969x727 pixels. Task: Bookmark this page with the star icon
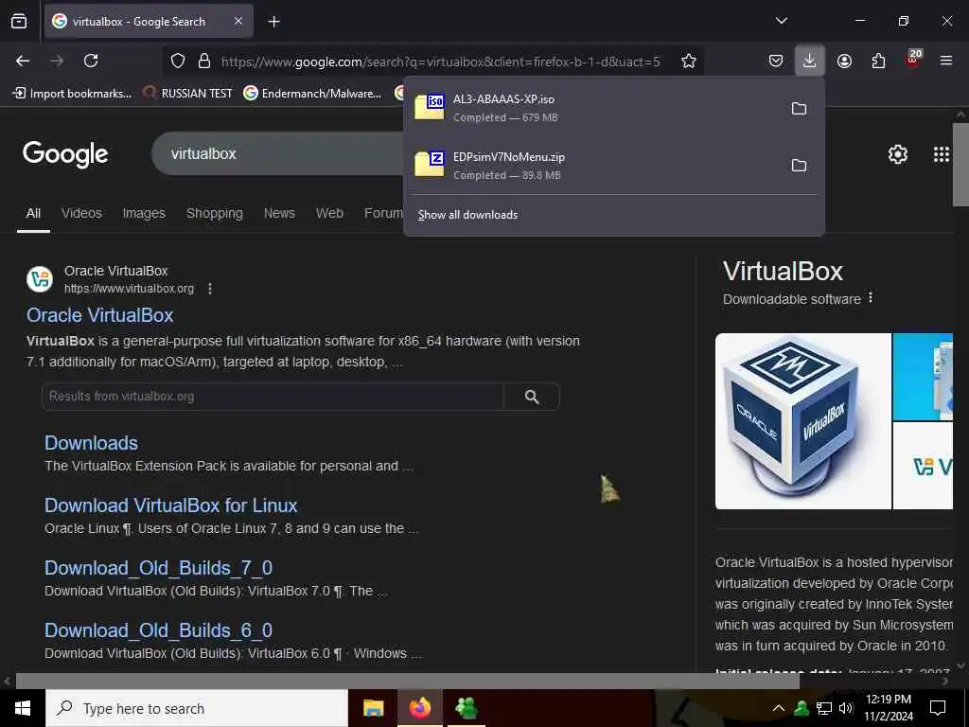(x=689, y=61)
